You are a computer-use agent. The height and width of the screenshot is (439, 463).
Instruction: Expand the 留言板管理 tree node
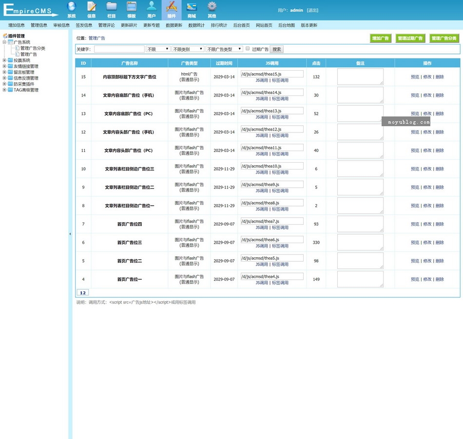click(4, 72)
